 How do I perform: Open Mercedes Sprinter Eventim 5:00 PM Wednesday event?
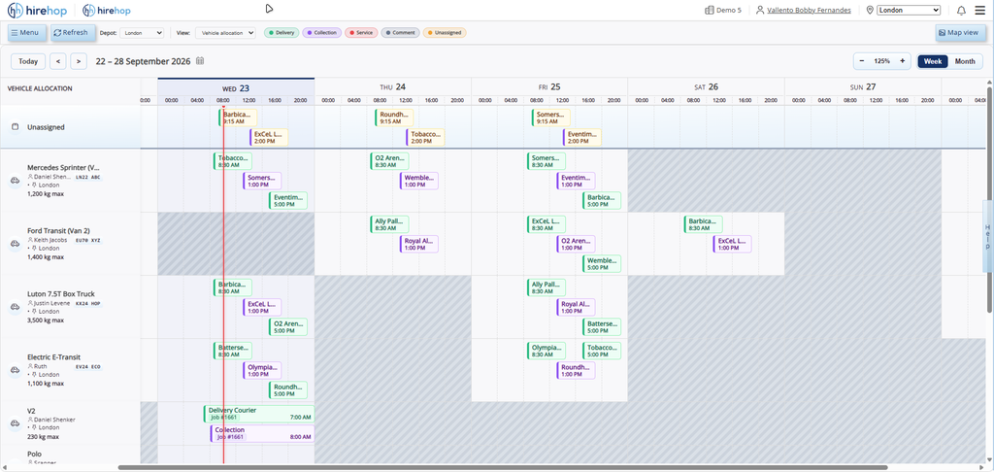point(288,200)
